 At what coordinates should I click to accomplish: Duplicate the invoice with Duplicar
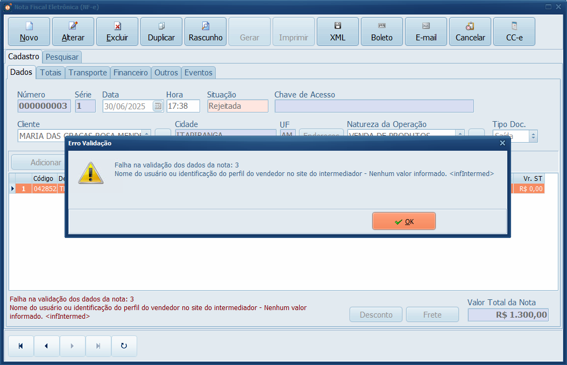(161, 31)
